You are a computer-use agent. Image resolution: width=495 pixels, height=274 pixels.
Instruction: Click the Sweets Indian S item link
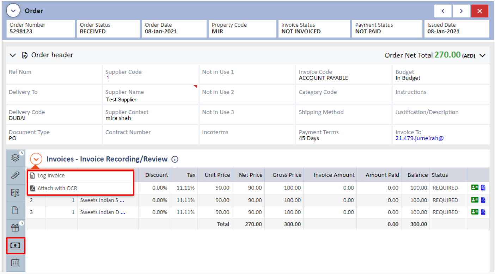pos(102,200)
